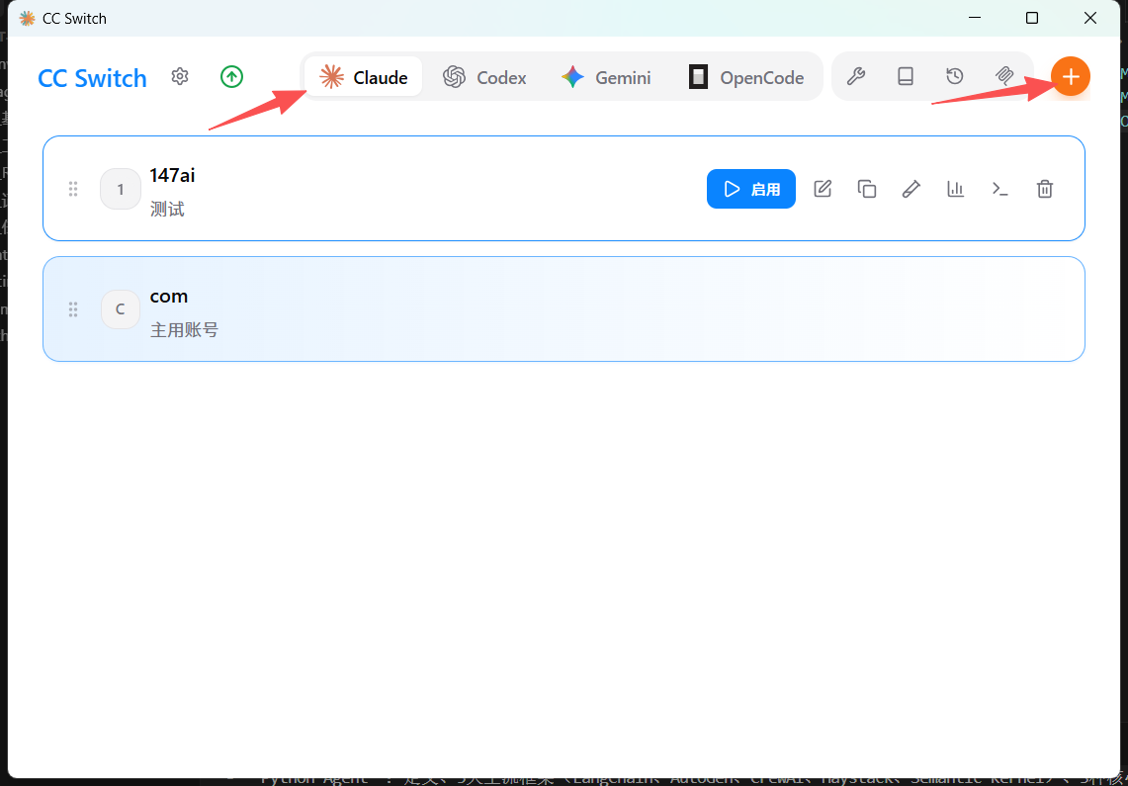
Task: View usage statistics chart for 147ai
Action: point(955,189)
